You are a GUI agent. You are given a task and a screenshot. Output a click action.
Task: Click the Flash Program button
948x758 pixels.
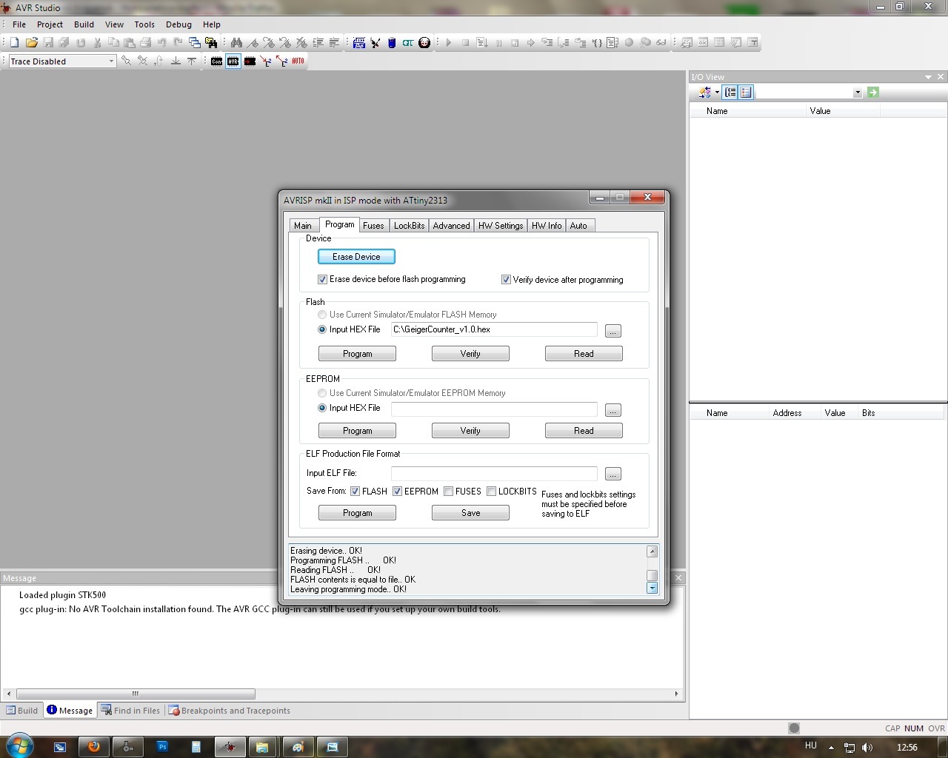[x=357, y=354]
